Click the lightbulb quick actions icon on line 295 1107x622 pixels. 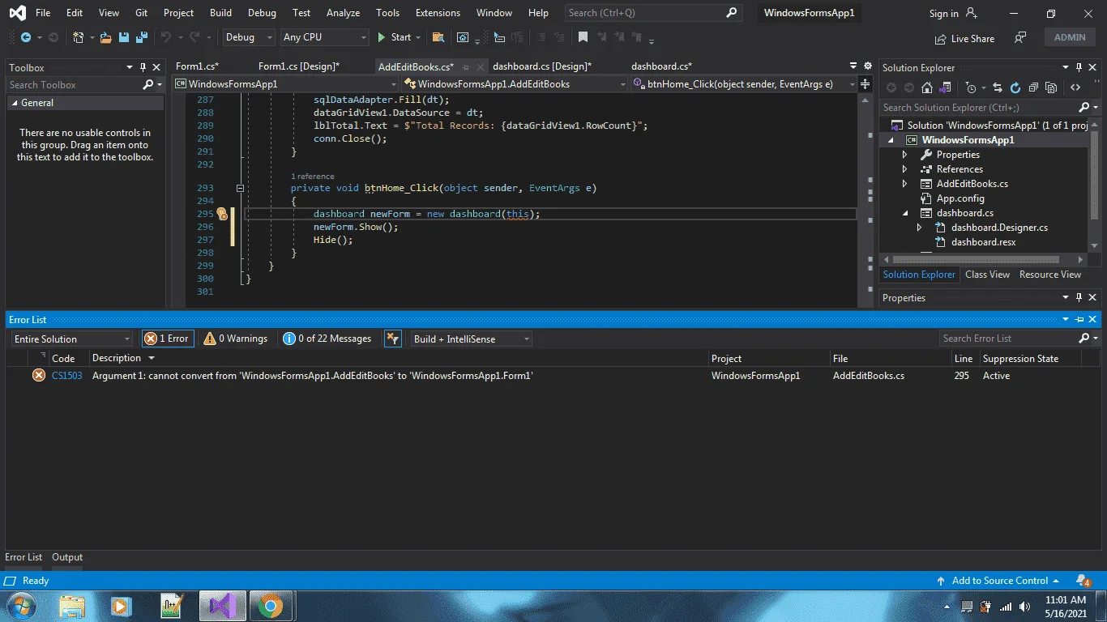(x=221, y=214)
